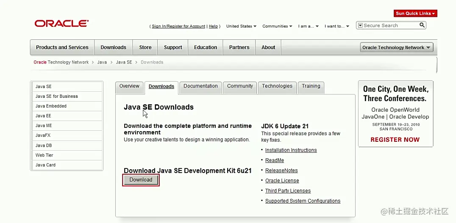Select JavaFX in the sidebar

point(67,135)
